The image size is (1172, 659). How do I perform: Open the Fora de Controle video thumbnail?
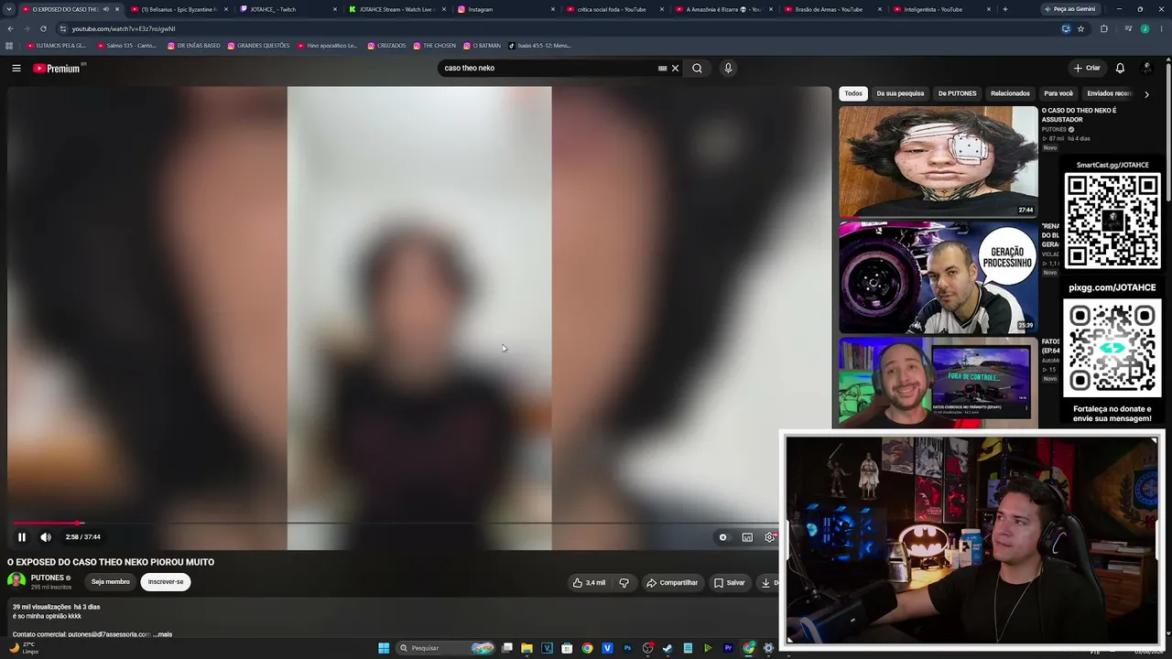[939, 382]
